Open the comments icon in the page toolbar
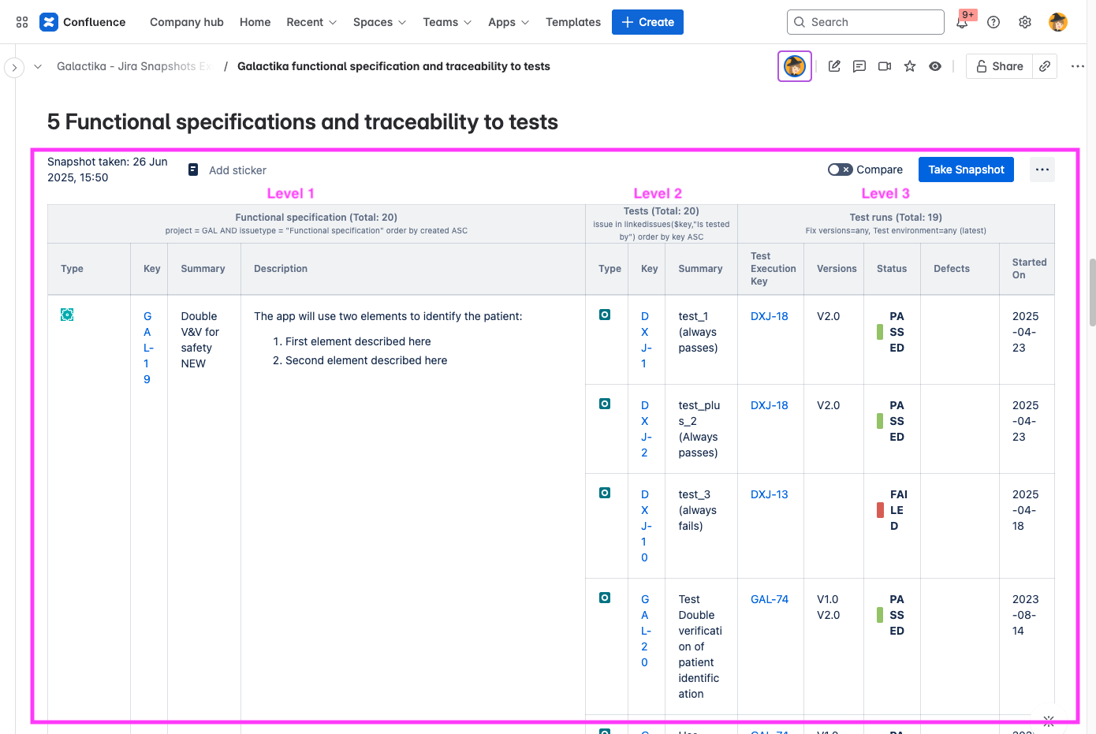Image resolution: width=1096 pixels, height=734 pixels. coord(859,66)
